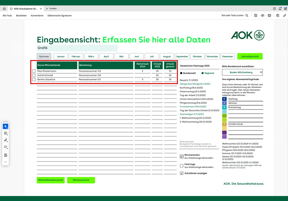Check the box next to Max Mustermann
Screen dimensions: 288x201
pos(34,71)
